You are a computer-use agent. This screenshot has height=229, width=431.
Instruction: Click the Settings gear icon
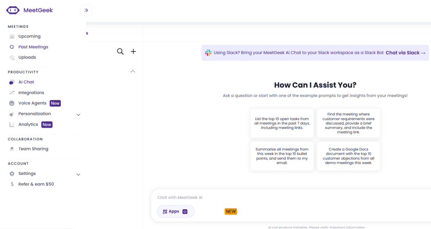12,174
